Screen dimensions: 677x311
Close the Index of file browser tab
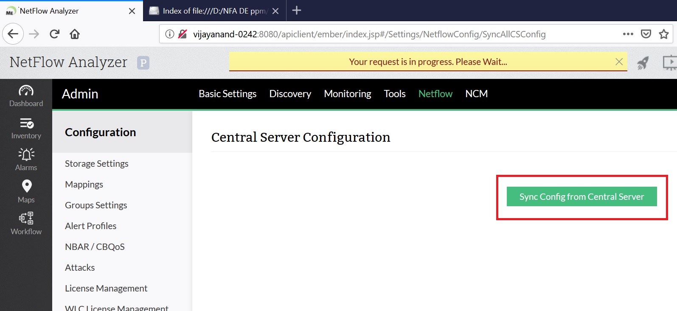tap(275, 11)
